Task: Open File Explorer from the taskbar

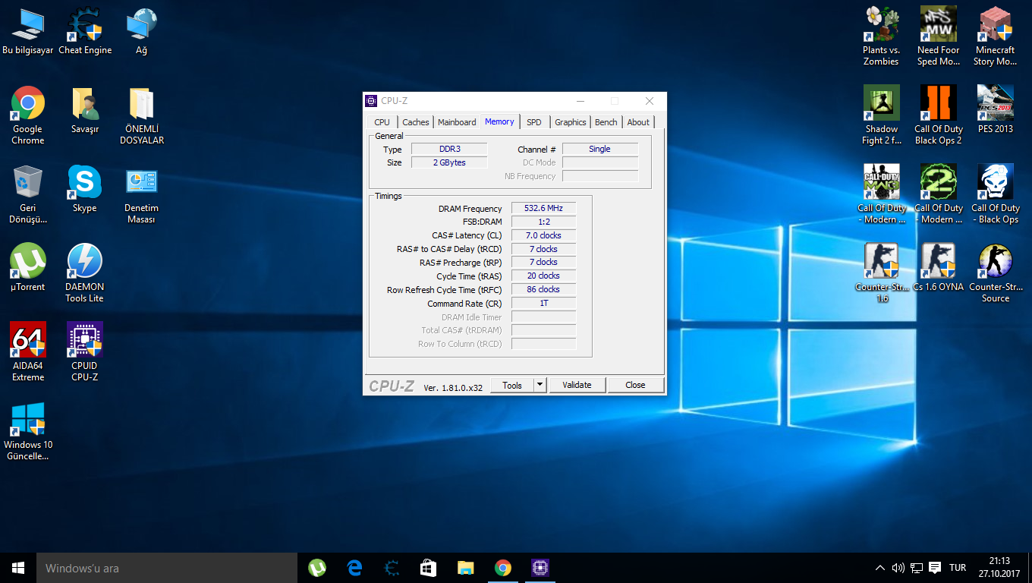Action: pyautogui.click(x=466, y=568)
